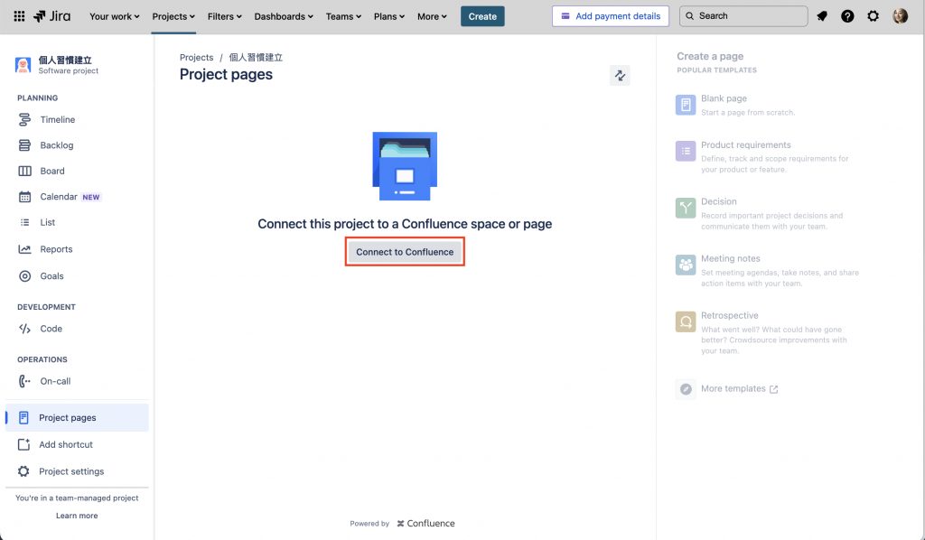Open the help question mark icon
Image resolution: width=925 pixels, height=540 pixels.
point(847,16)
